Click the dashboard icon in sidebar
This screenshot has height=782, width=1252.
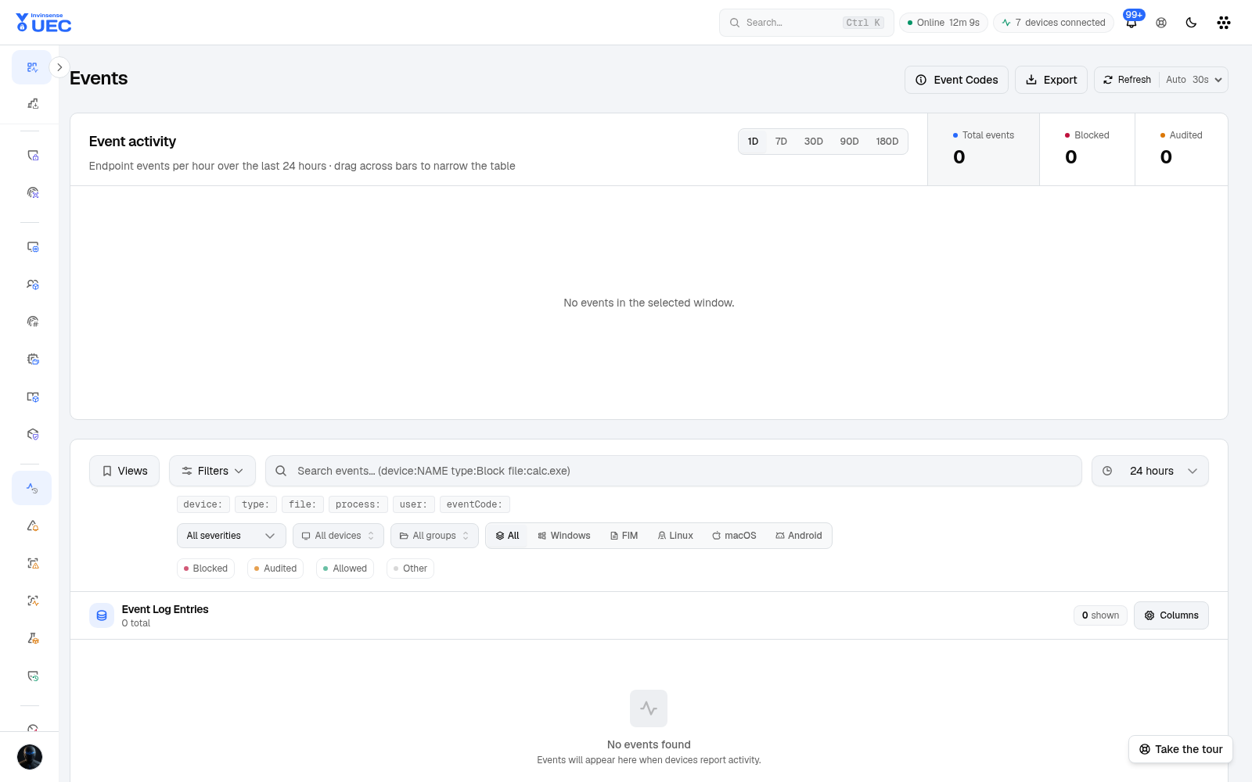click(32, 67)
